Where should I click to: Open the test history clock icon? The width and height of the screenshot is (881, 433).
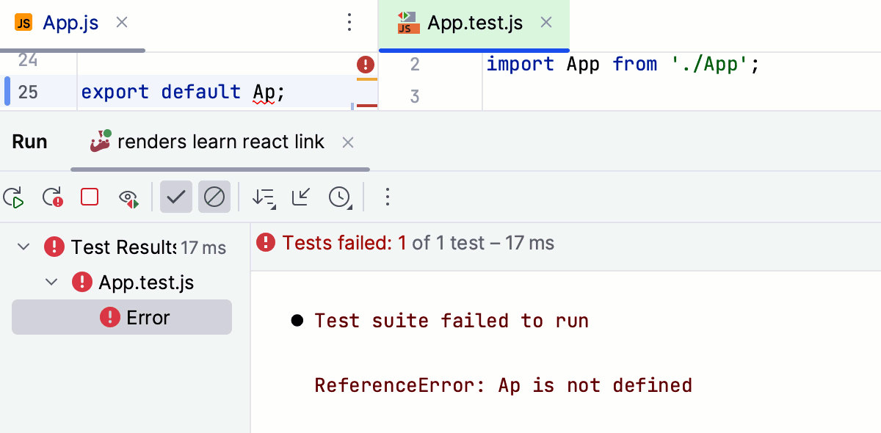click(x=338, y=197)
